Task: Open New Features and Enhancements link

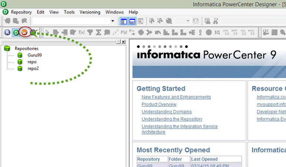Action: point(176,97)
